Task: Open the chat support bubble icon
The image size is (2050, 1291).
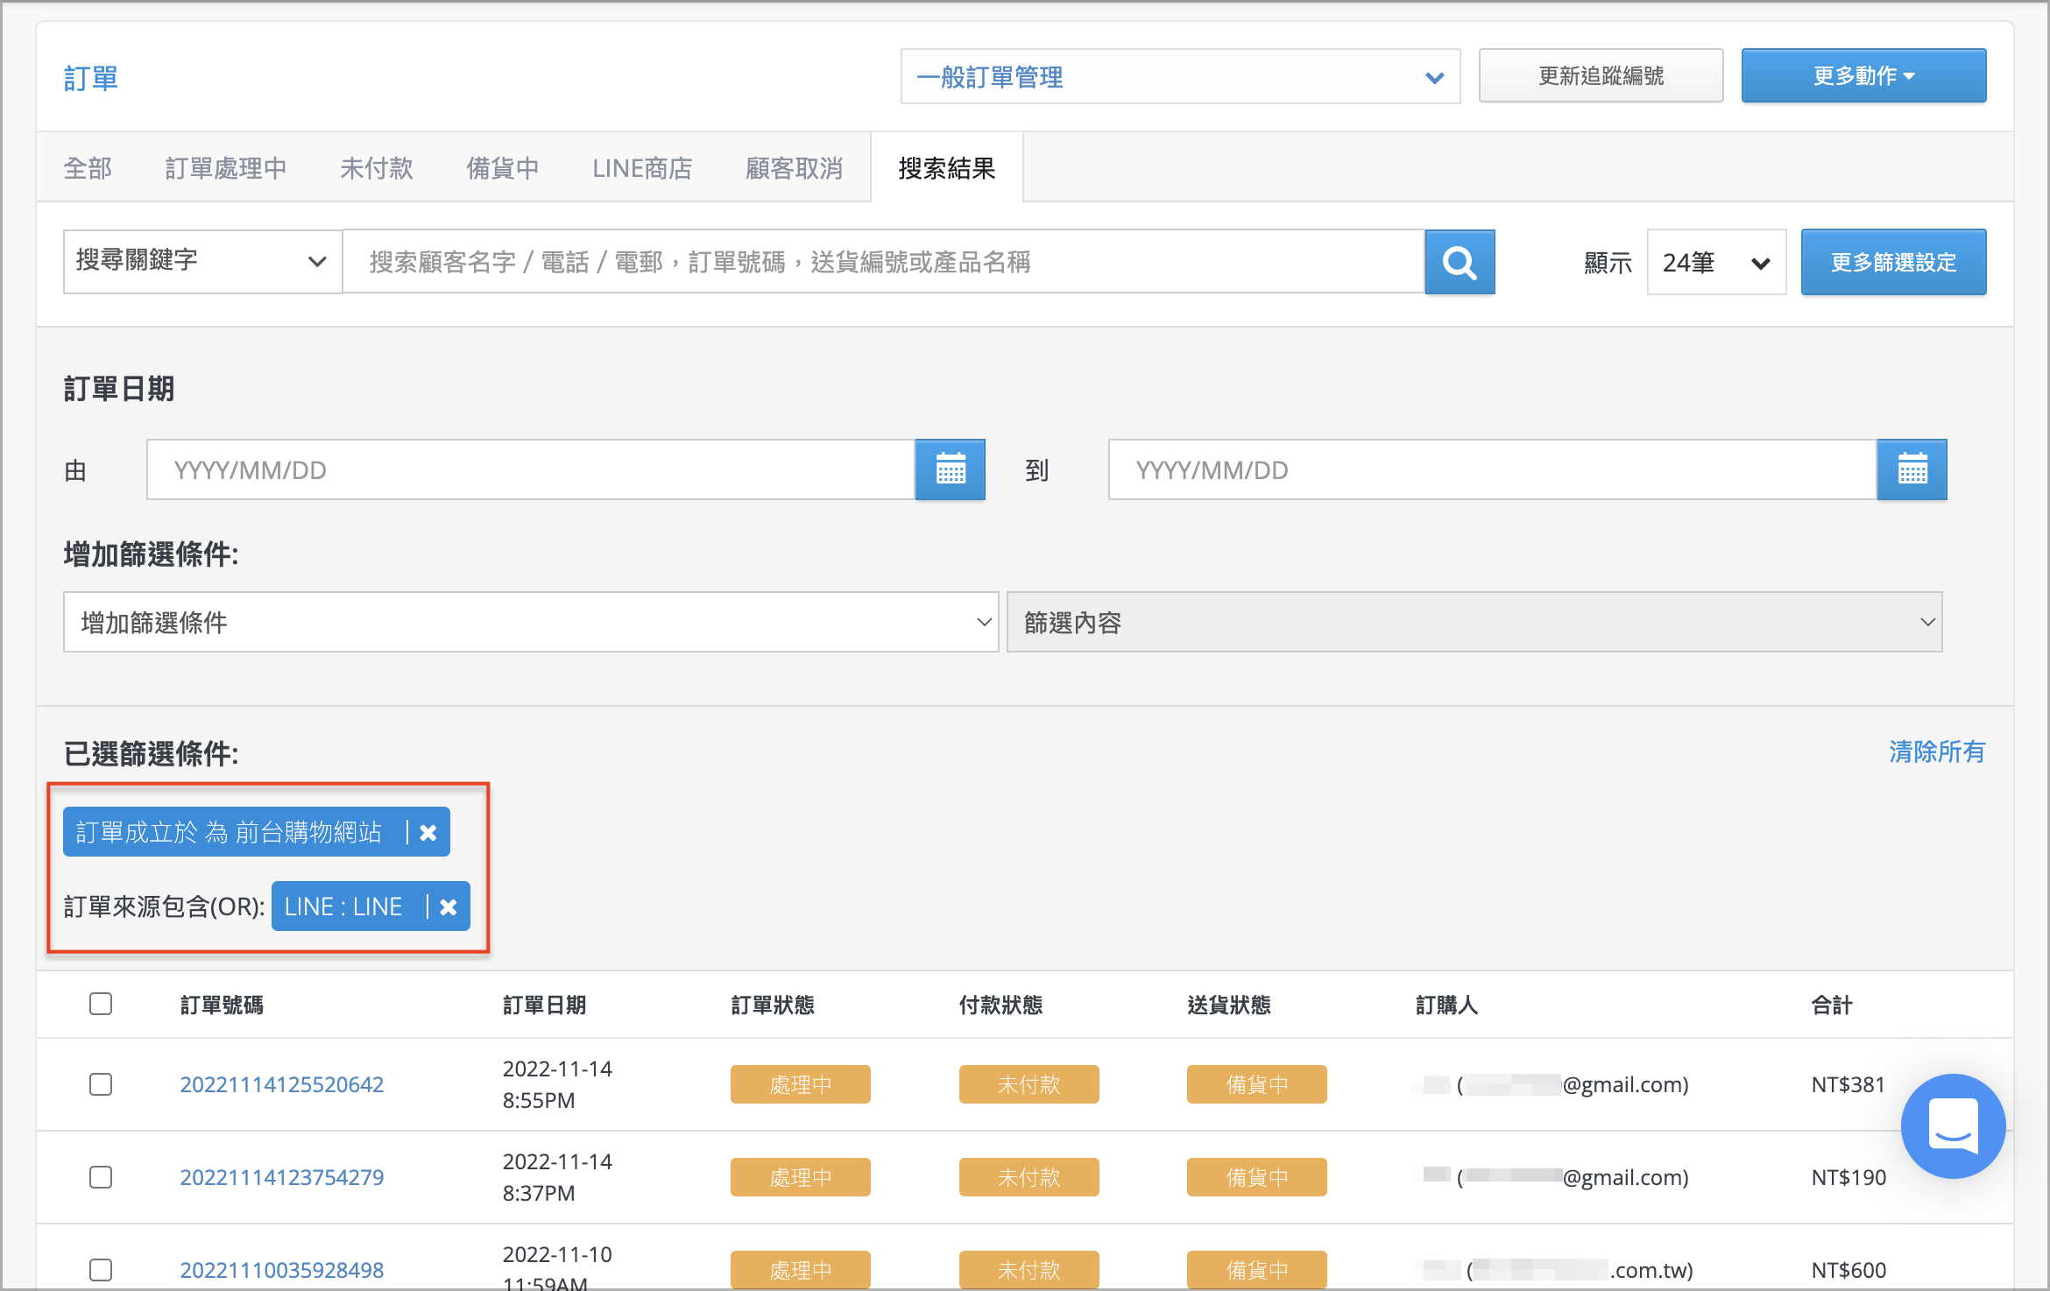Action: pyautogui.click(x=1953, y=1125)
